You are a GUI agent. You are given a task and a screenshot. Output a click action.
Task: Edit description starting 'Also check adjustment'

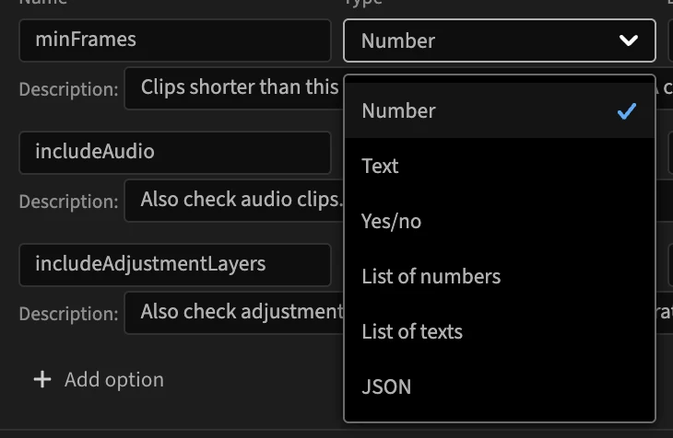pyautogui.click(x=234, y=313)
